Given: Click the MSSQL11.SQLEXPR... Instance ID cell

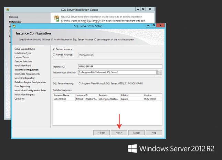Looking at the screenshot, I should [87, 99].
